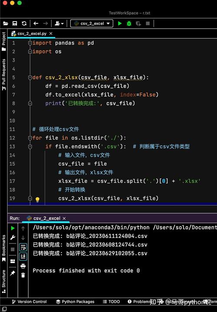Click on the 'def csv_2_xlsx' function definition
This screenshot has height=312, width=217.
[x=91, y=78]
